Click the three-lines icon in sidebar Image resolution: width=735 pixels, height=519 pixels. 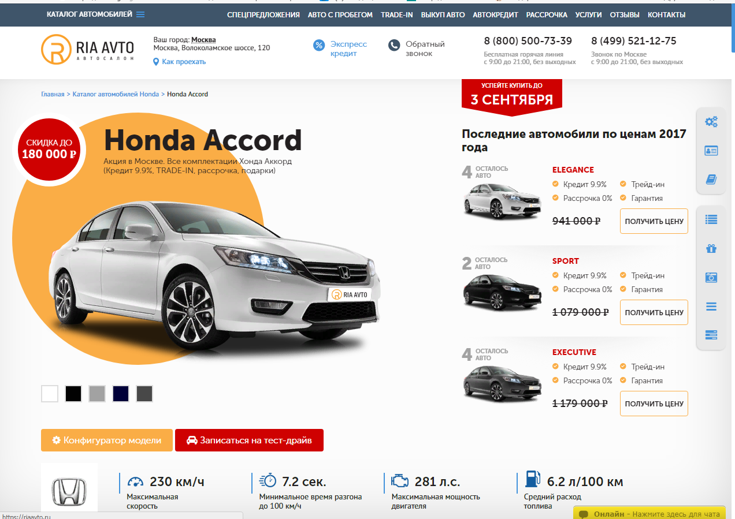click(x=711, y=307)
